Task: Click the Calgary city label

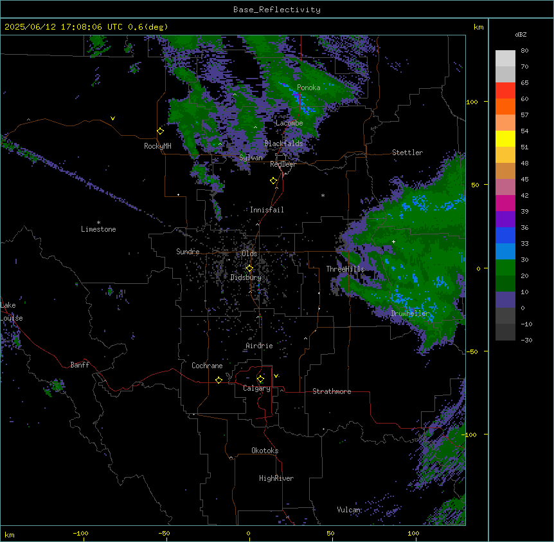Action: (x=257, y=388)
